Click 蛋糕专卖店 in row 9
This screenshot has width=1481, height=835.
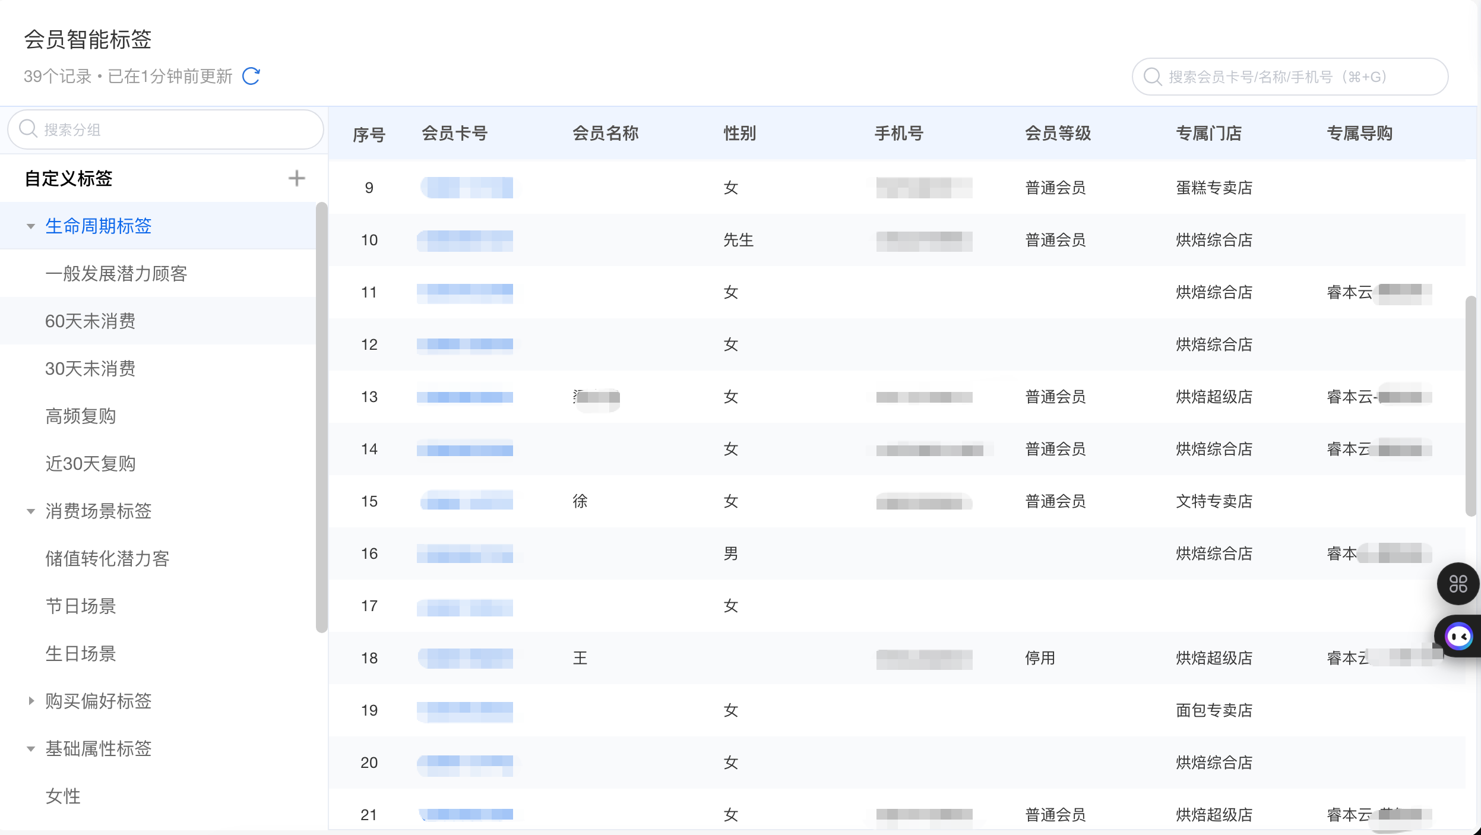[x=1214, y=188]
